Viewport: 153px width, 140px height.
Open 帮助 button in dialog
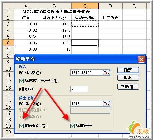[128, 87]
